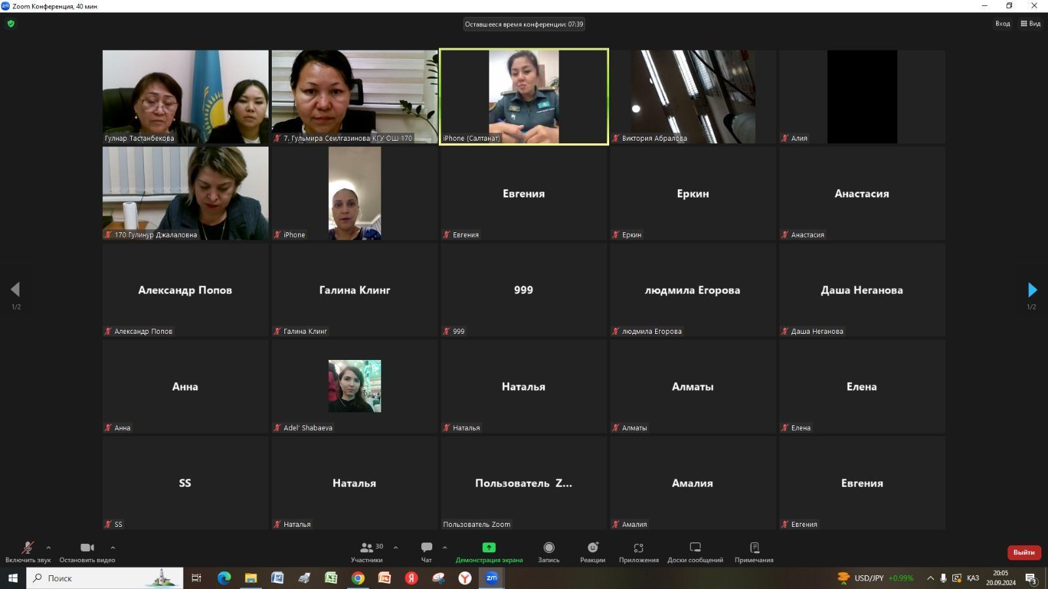Toggle the taskbar KA3 language indicator

point(973,578)
